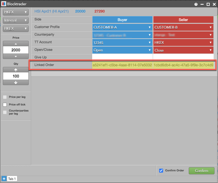Viewport: 218px width, 183px height.
Task: Open the seller Close dropdown
Action: pos(183,50)
